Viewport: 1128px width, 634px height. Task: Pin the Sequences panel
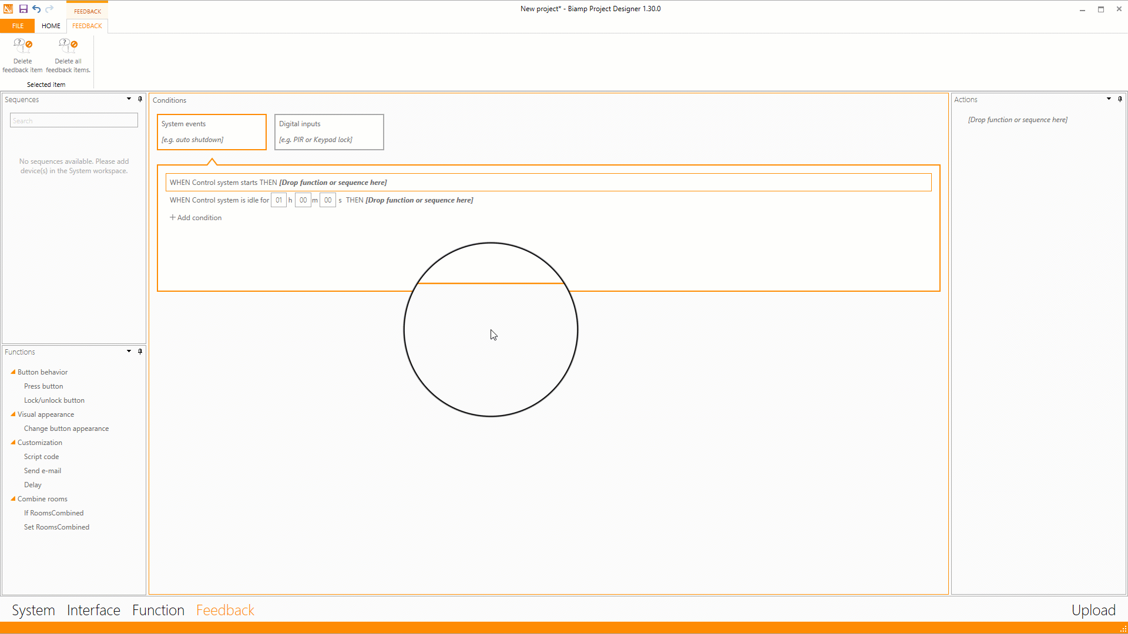pos(139,99)
